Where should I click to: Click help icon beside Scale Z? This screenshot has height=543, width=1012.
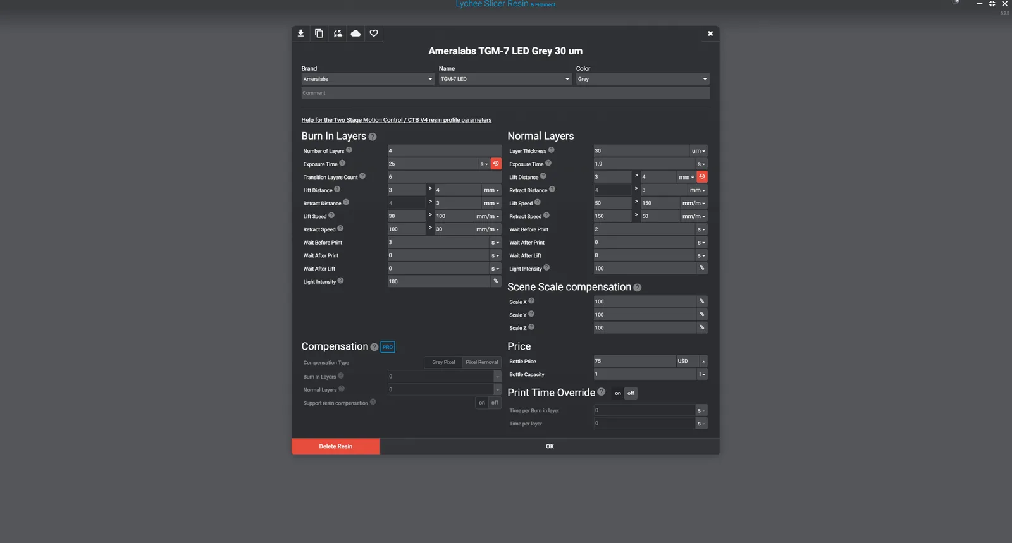[x=531, y=327]
